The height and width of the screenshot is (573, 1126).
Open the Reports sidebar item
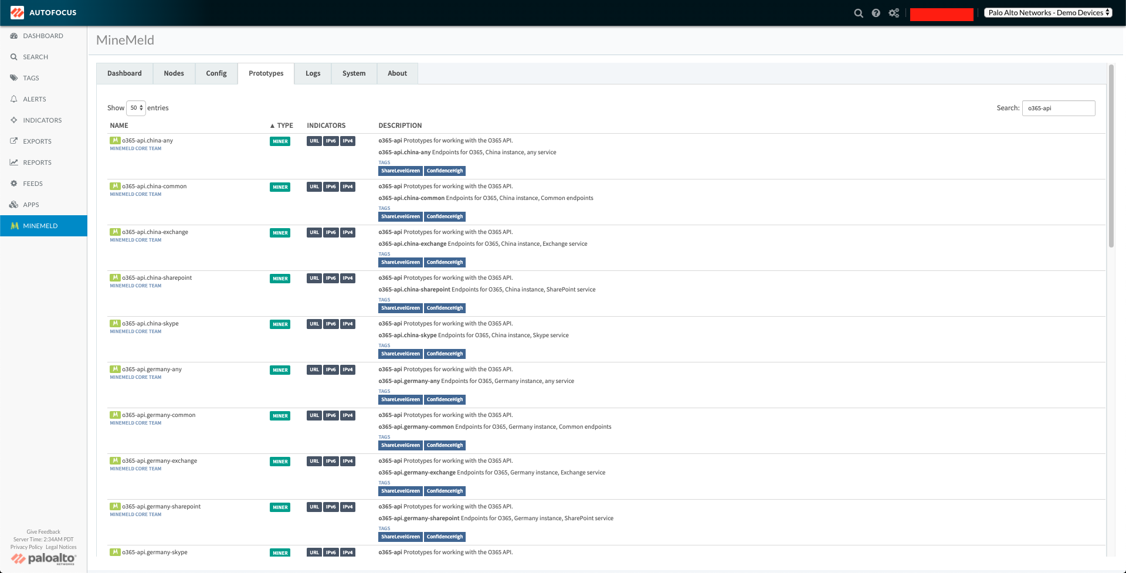(37, 162)
